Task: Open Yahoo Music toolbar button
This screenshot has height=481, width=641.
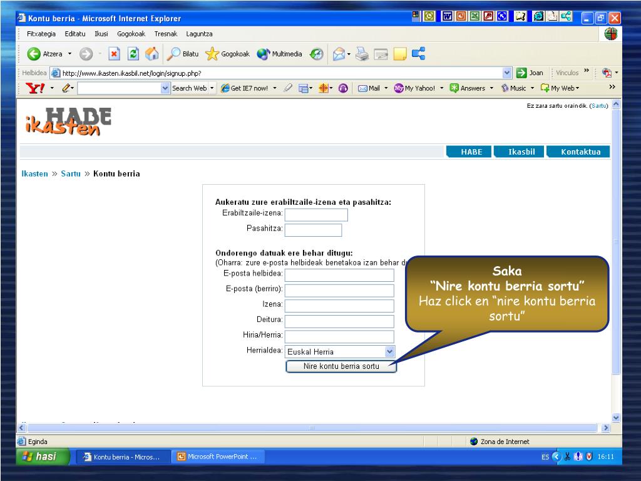Action: 513,88
